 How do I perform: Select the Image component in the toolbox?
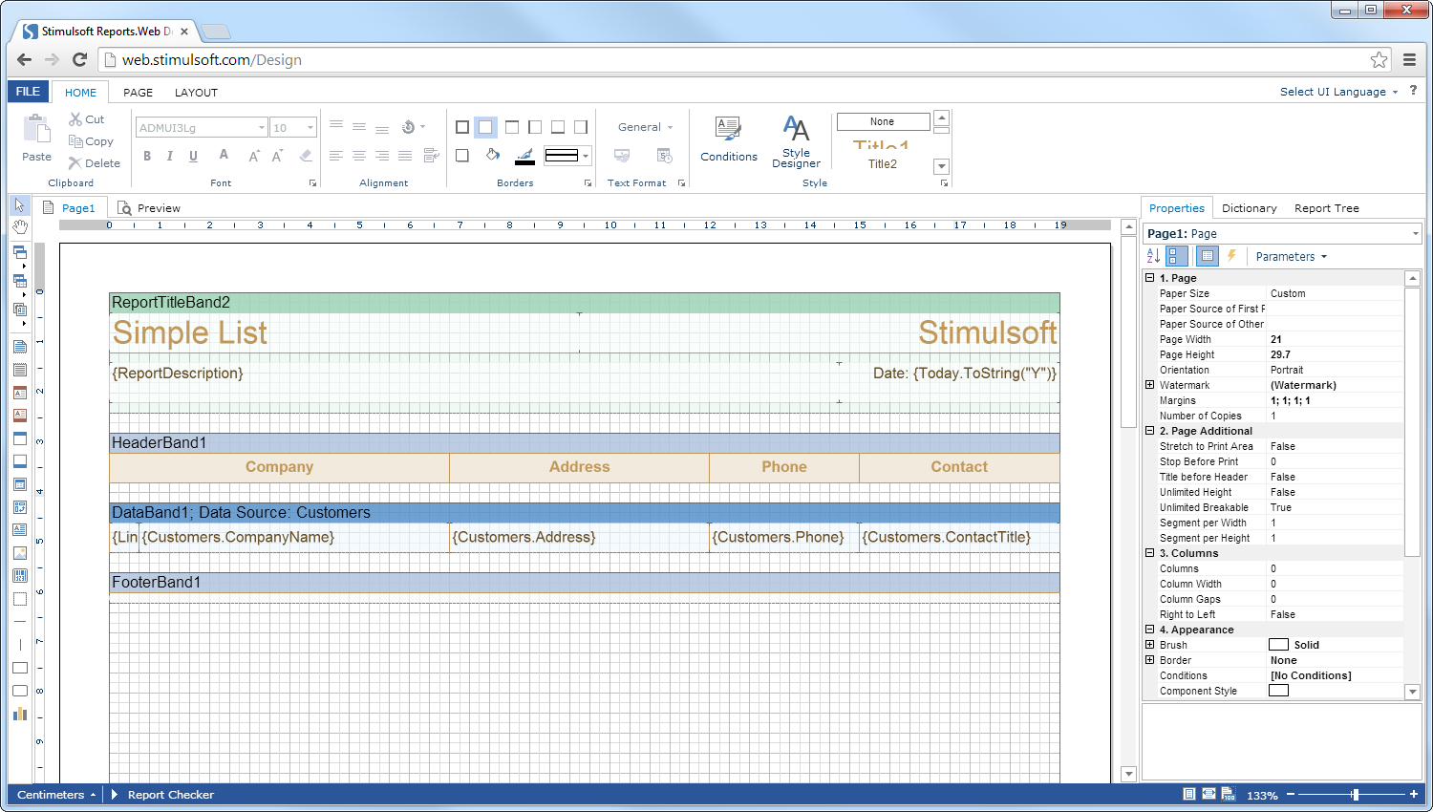(19, 552)
